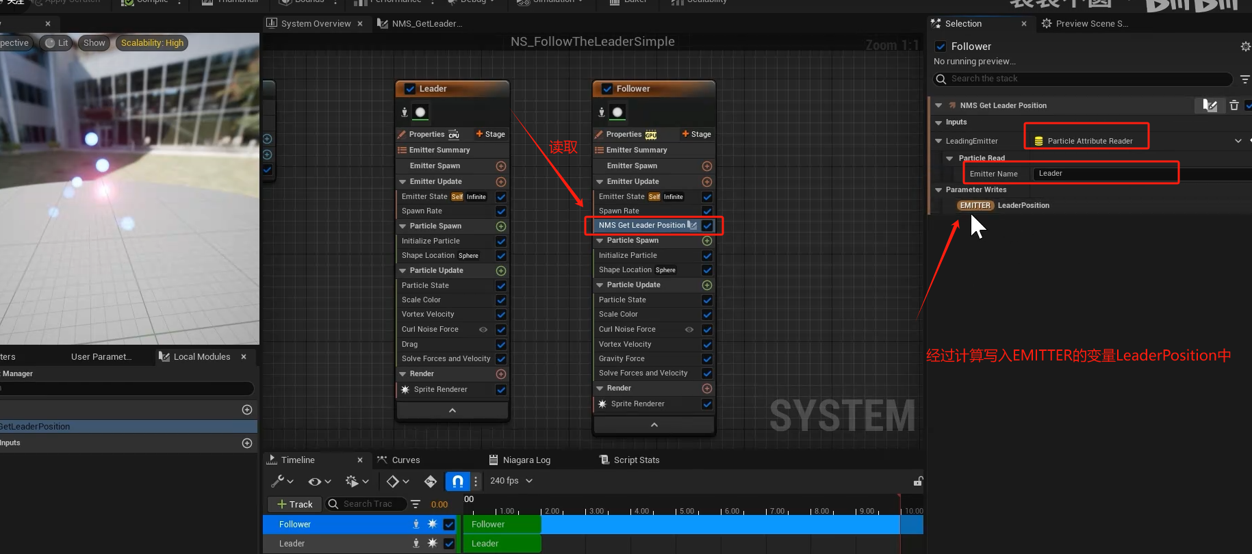Uncheck Leader Vortex Velocity module
The image size is (1252, 554).
(x=501, y=315)
